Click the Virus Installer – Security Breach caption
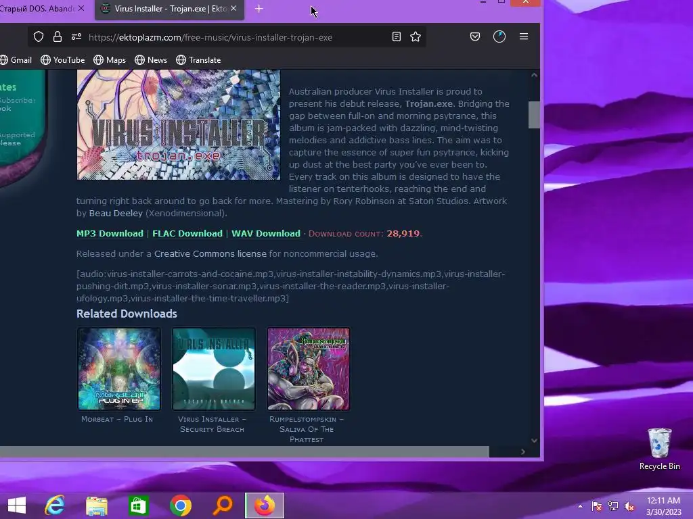Screen dimensions: 693x519 point(212,424)
